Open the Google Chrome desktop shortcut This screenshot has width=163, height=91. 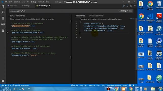click(150, 6)
